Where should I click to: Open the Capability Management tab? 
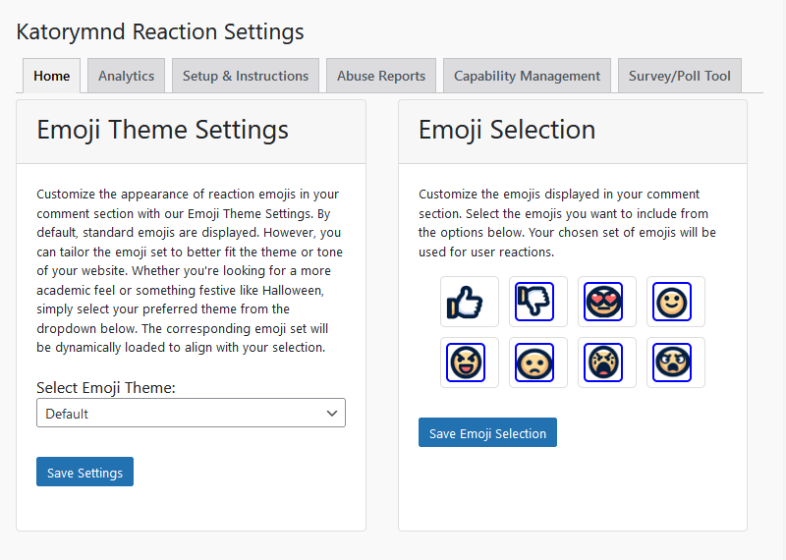527,76
